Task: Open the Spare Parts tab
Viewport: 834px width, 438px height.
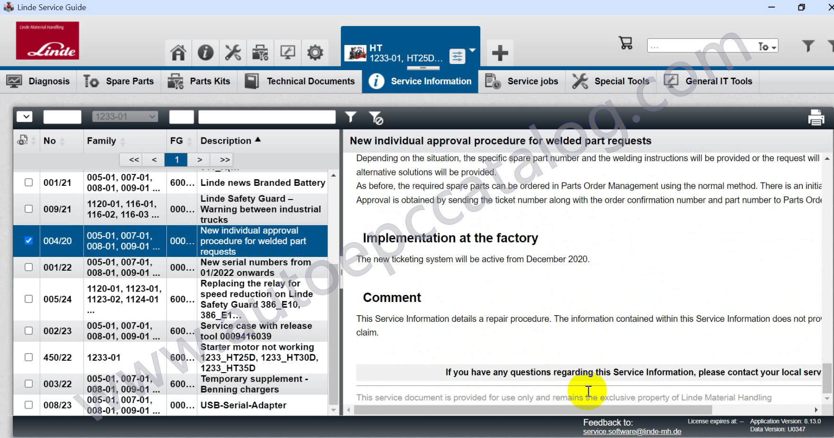Action: pos(119,81)
